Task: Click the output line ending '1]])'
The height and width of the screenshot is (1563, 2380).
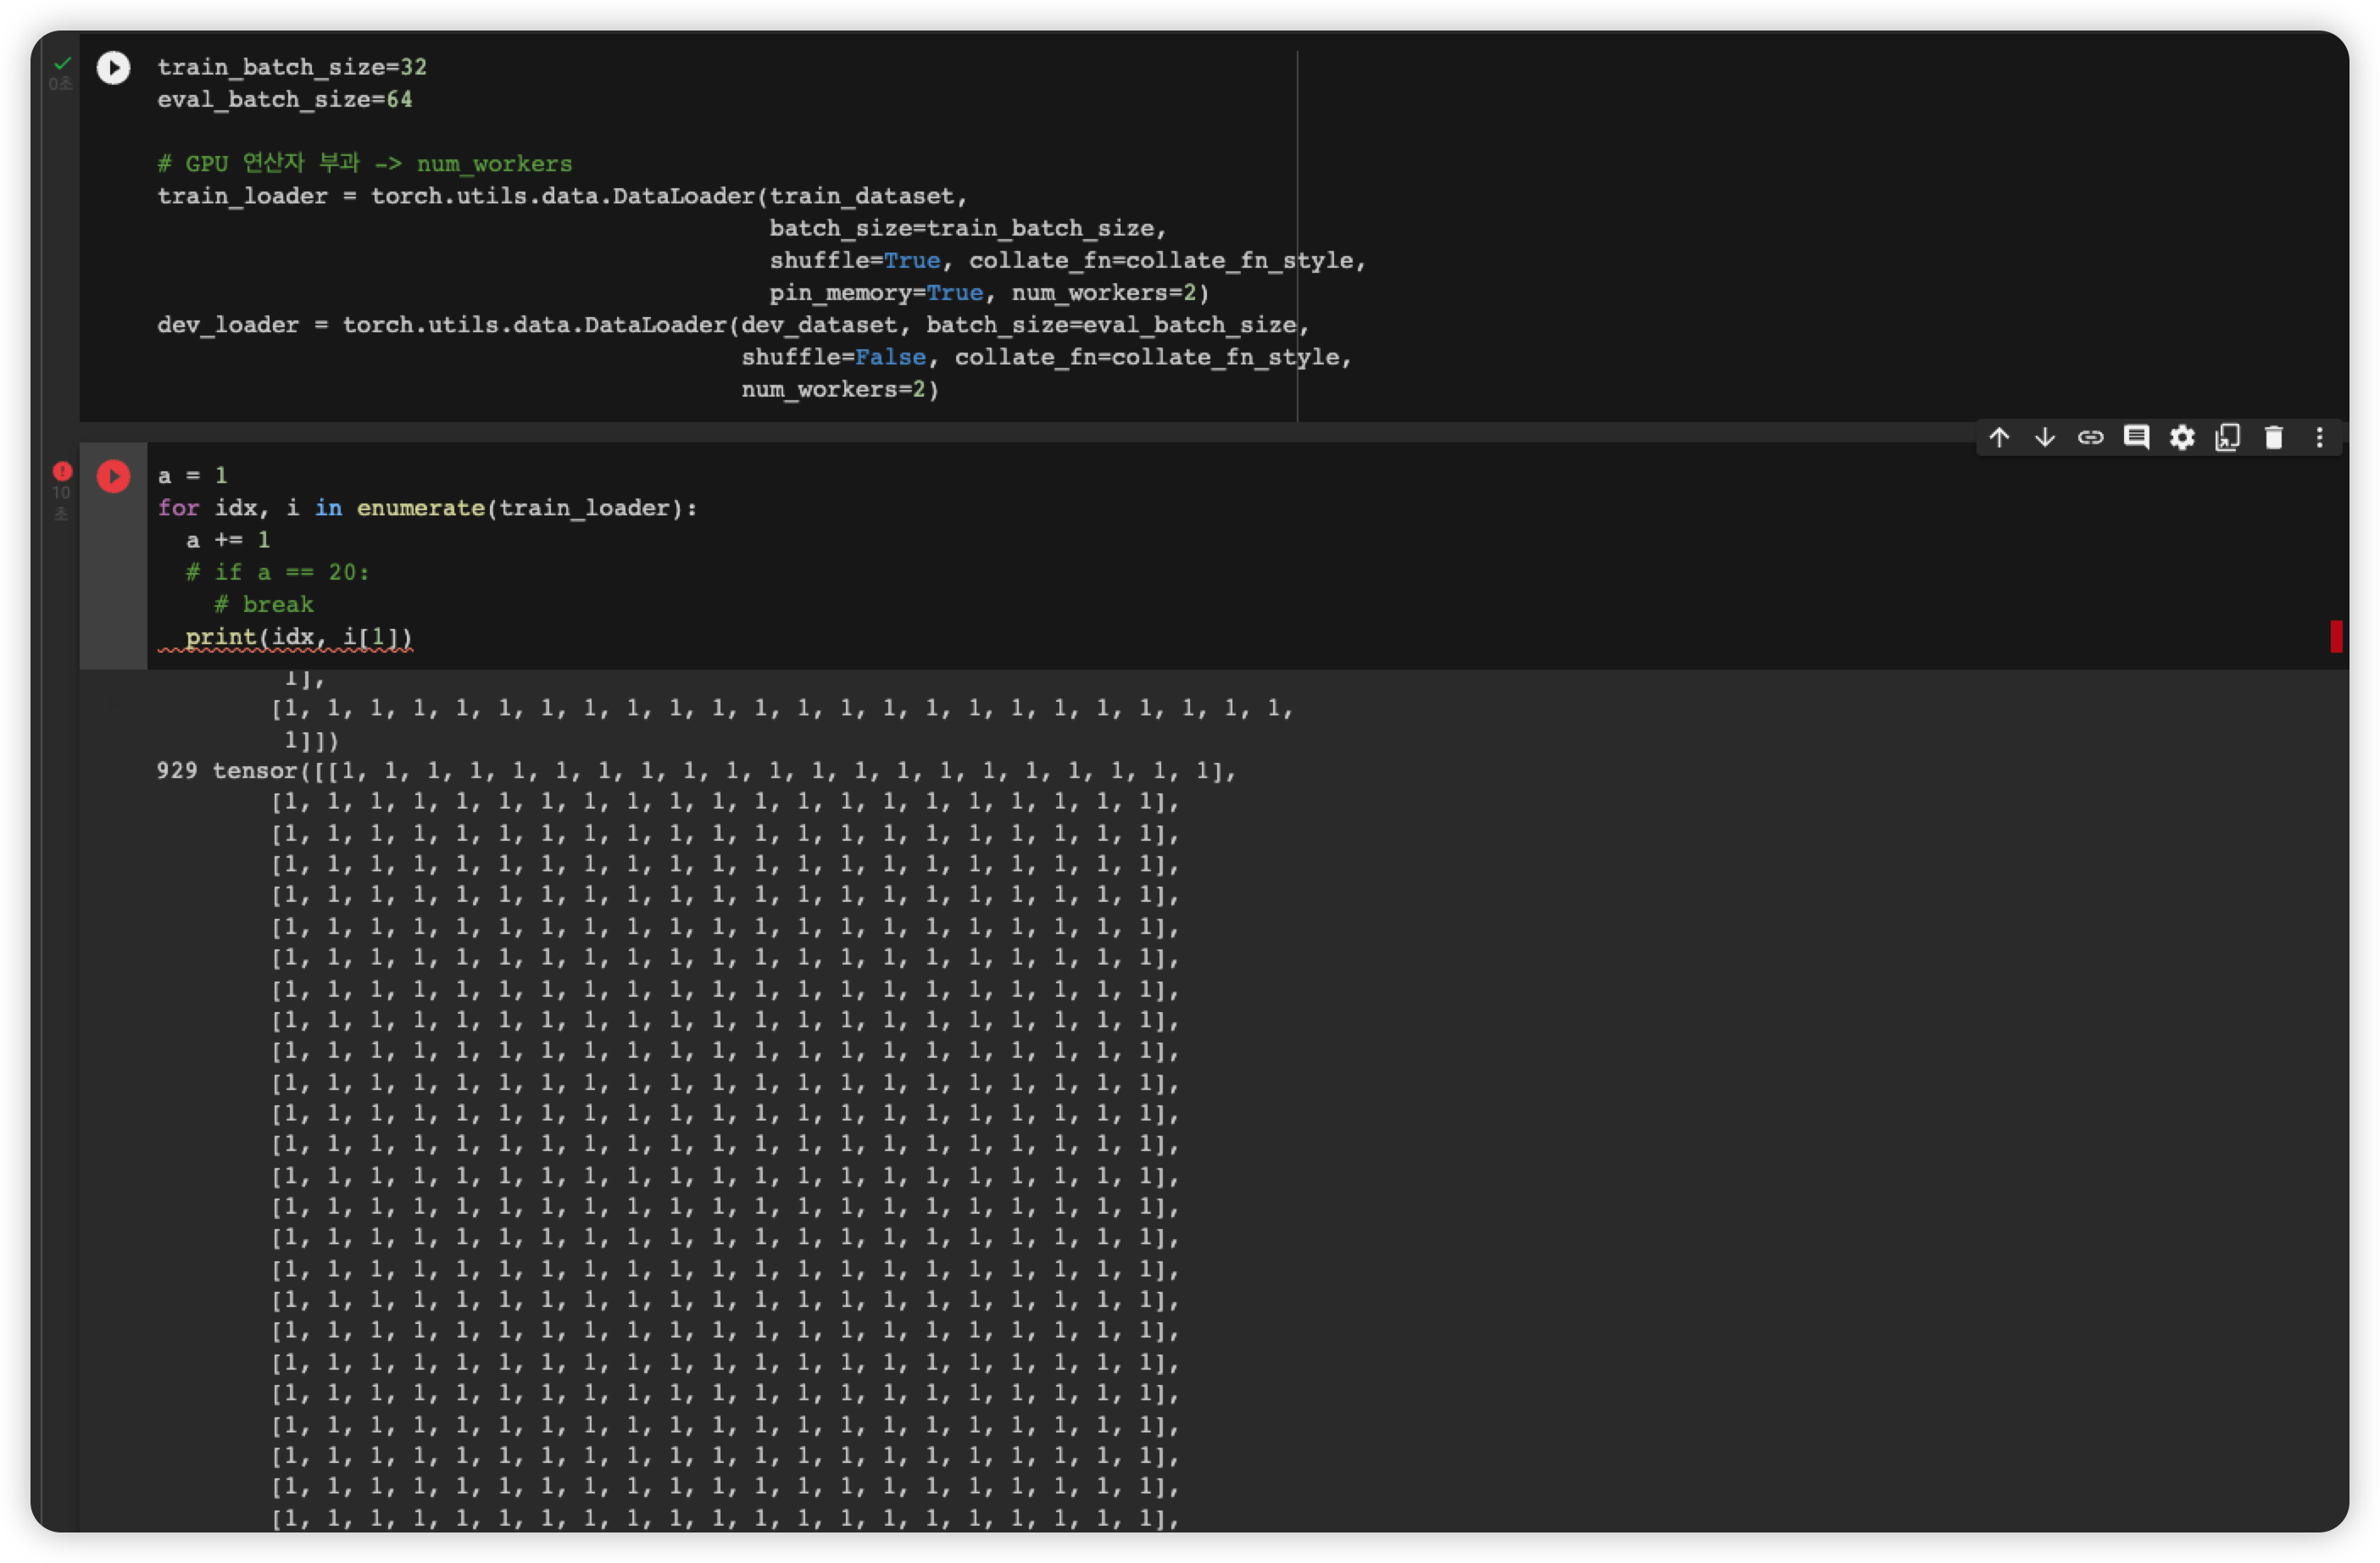Action: (x=312, y=741)
